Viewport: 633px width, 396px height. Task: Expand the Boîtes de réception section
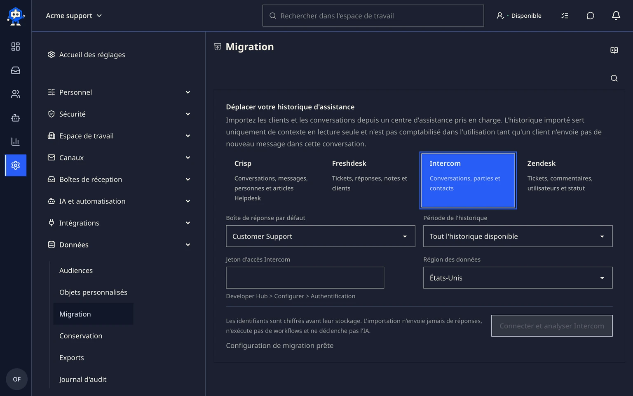(x=119, y=179)
